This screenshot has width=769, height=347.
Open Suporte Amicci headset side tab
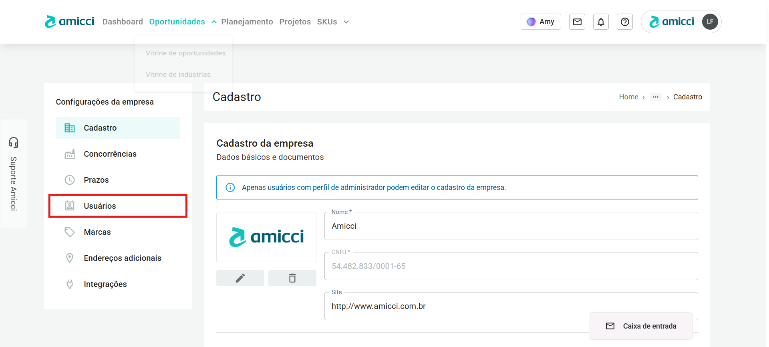point(14,173)
